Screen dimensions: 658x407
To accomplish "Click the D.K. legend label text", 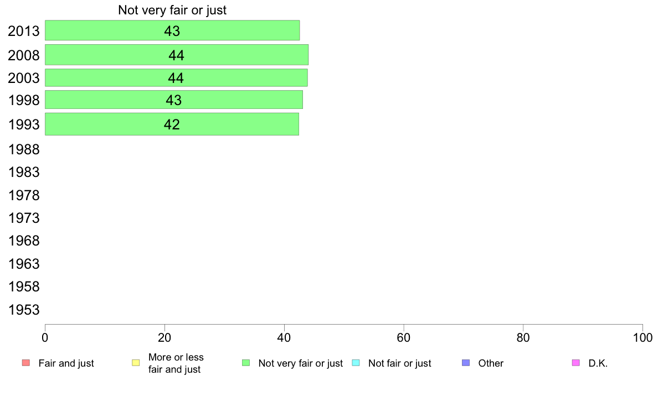I will coord(598,363).
